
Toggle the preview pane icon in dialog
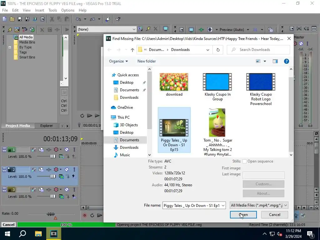[x=275, y=61]
